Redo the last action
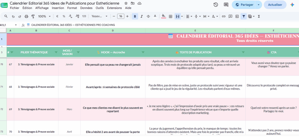This screenshot has width=299, height=137. click(20, 16)
